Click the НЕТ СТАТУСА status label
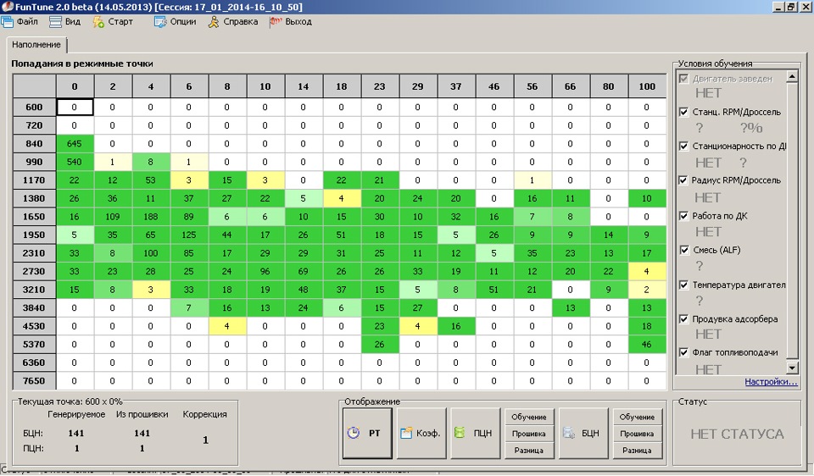 pyautogui.click(x=737, y=434)
